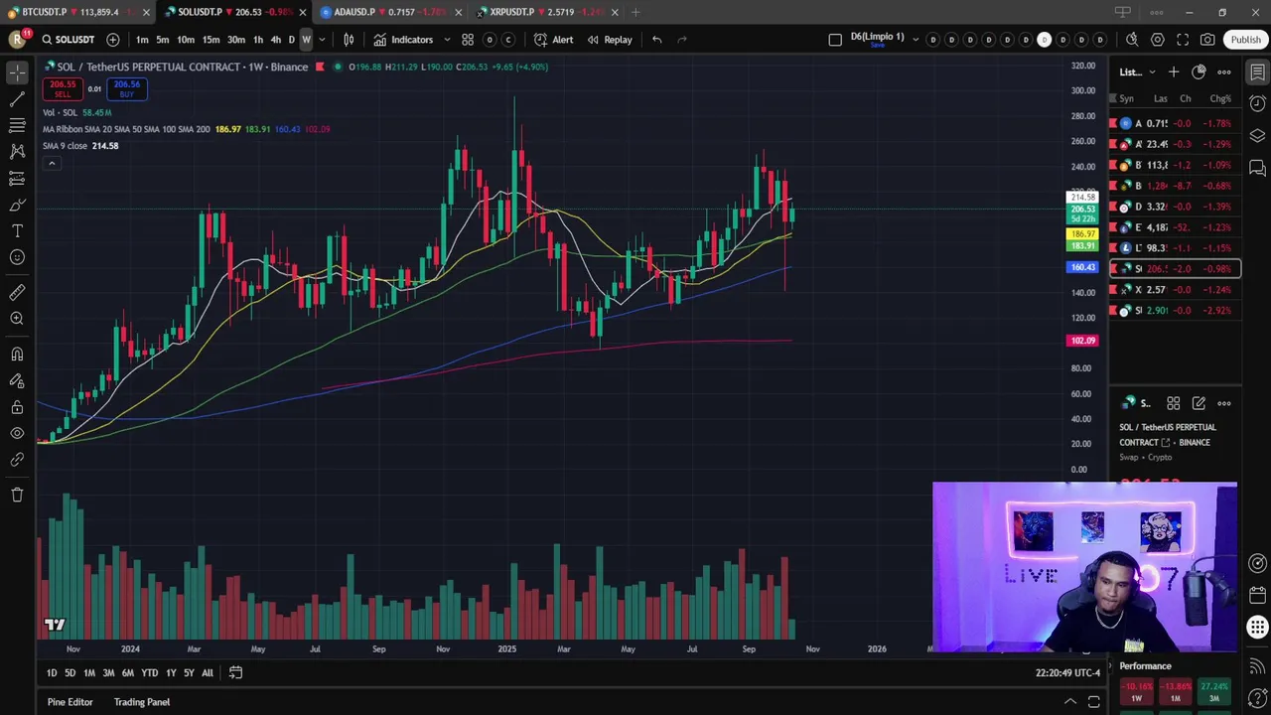The width and height of the screenshot is (1271, 715).
Task: Start bar Replay mode
Action: coord(609,40)
